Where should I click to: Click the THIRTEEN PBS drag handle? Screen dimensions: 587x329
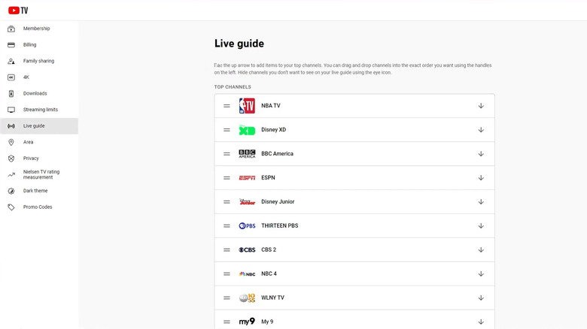click(227, 226)
